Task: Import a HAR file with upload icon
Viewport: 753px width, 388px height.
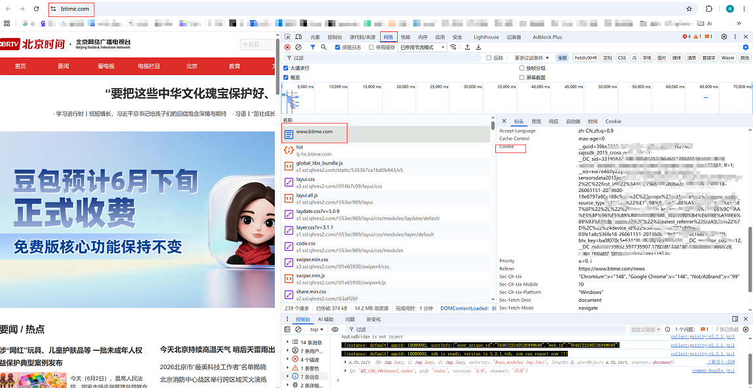Action: click(467, 47)
